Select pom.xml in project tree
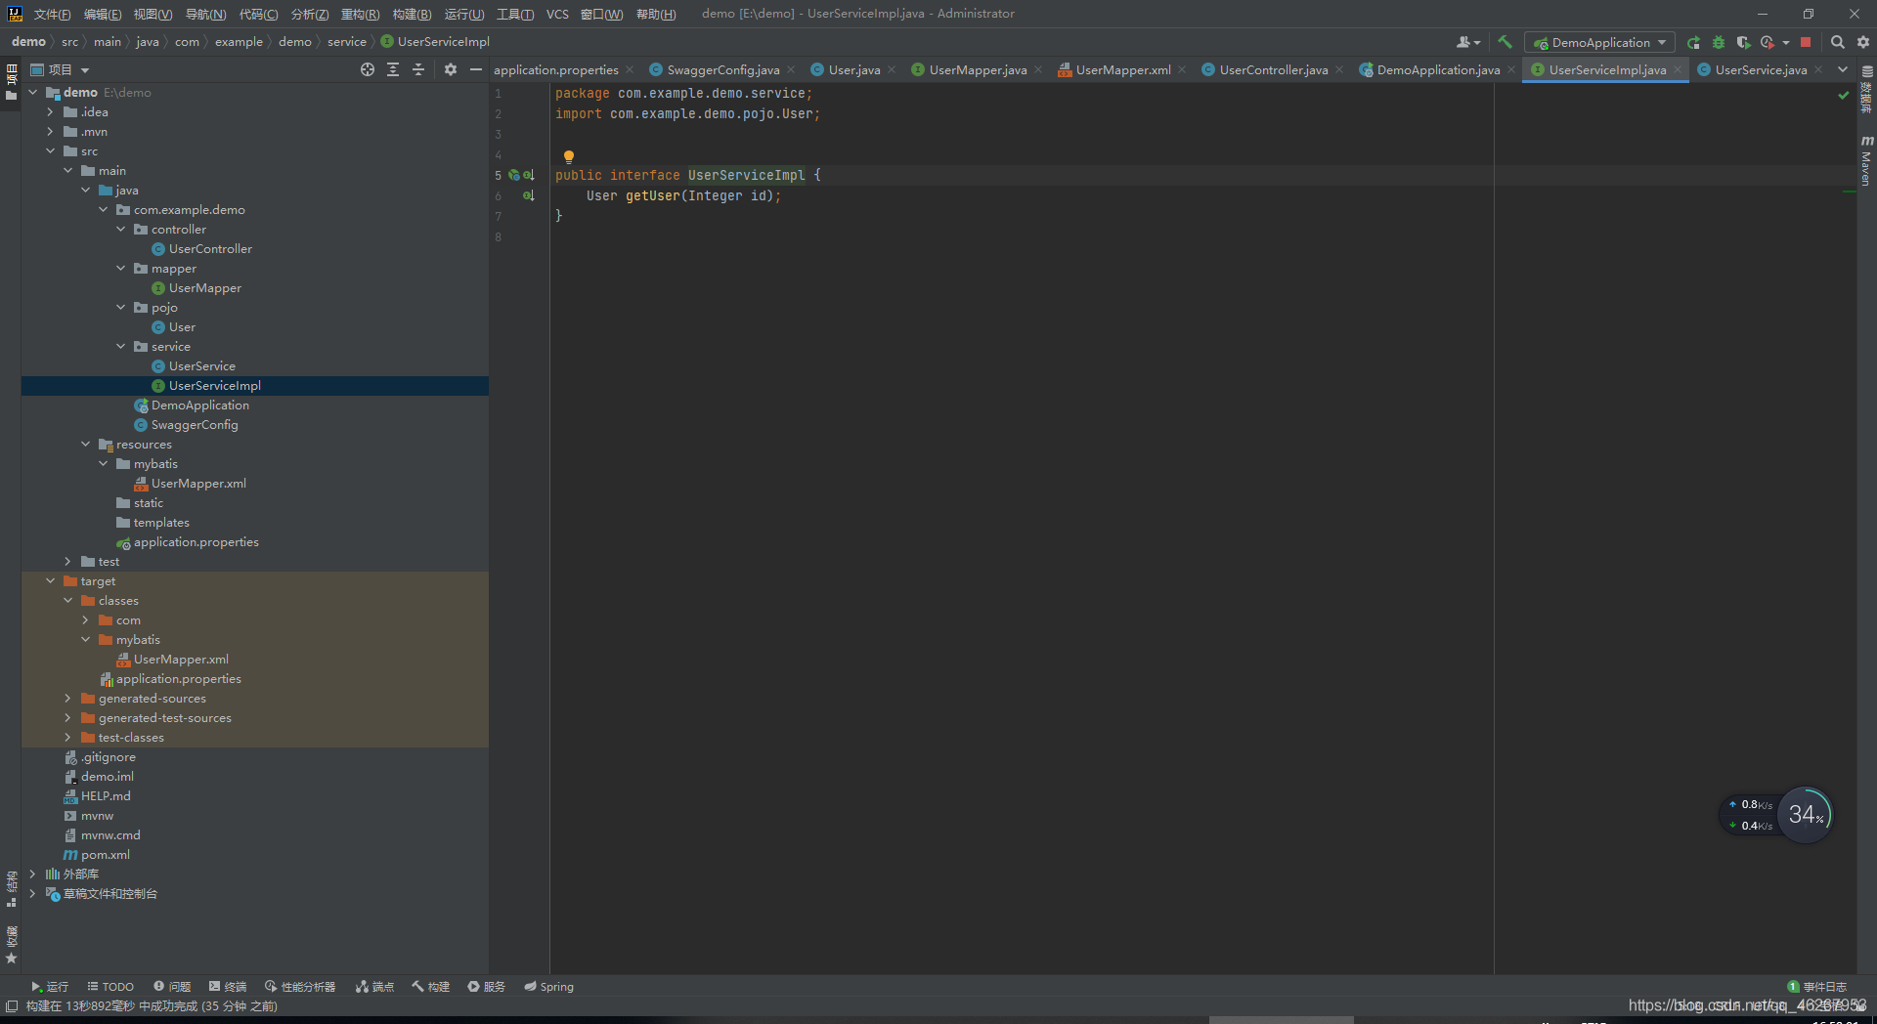Viewport: 1877px width, 1024px height. (105, 855)
